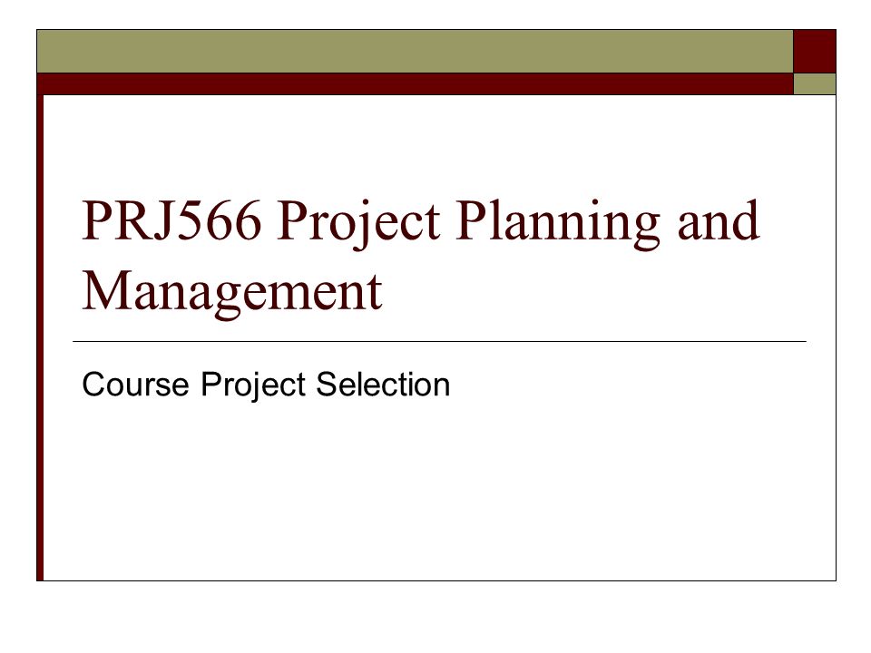Select the dark red horizontal bar under the banner
The width and height of the screenshot is (871, 653).
[x=415, y=83]
